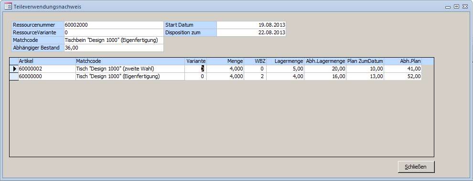The height and width of the screenshot is (181, 473).
Task: Click Abh.Plan value 52,00
Action: (x=403, y=76)
